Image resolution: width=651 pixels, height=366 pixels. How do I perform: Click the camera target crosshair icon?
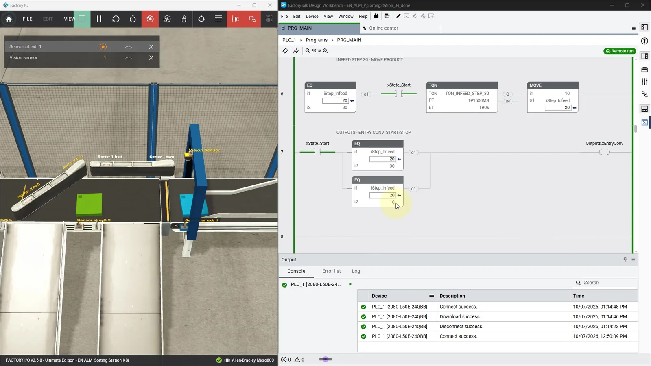coord(201,19)
